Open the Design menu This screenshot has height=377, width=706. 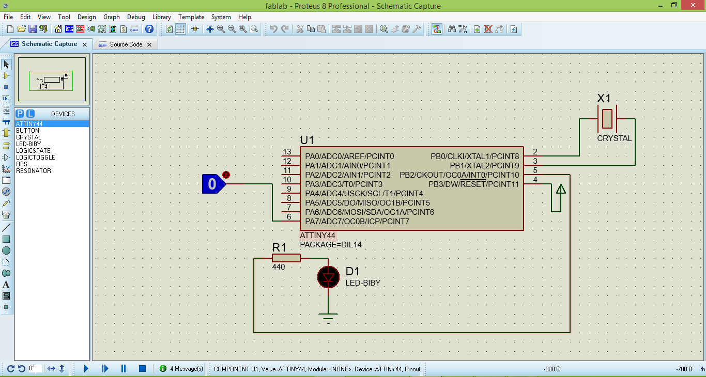(x=87, y=17)
